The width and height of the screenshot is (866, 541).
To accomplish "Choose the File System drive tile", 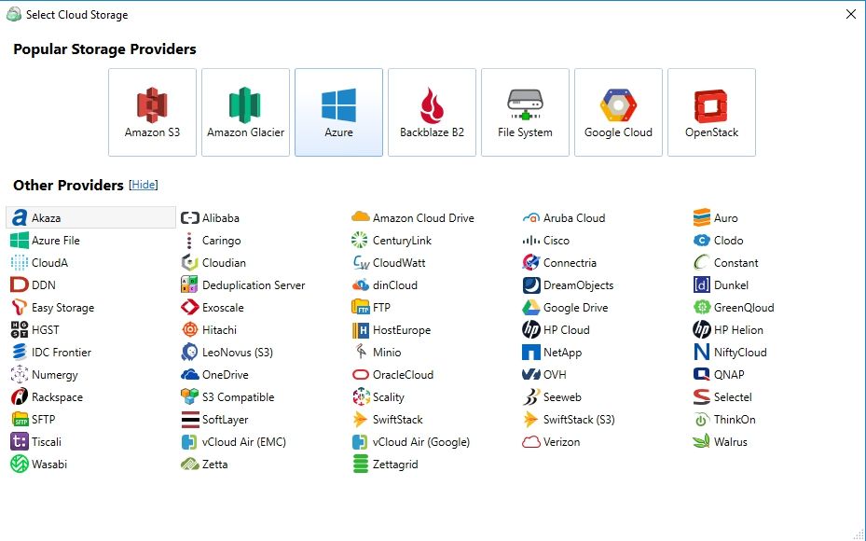I will (525, 112).
